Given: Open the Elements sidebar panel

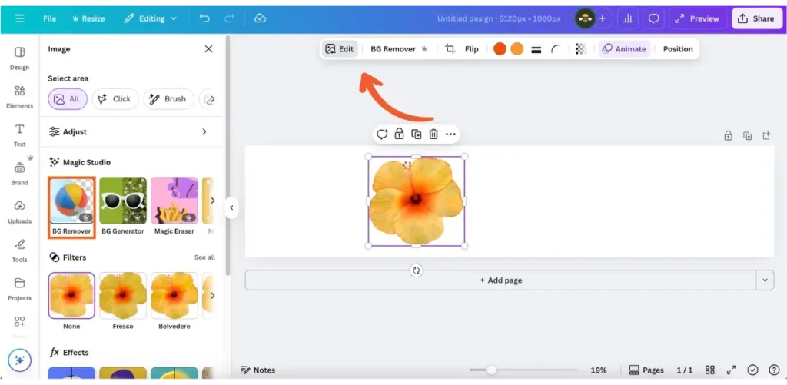Looking at the screenshot, I should [x=19, y=97].
